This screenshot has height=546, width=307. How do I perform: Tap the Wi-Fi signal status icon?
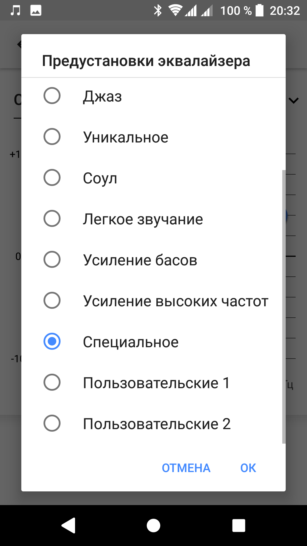175,11
